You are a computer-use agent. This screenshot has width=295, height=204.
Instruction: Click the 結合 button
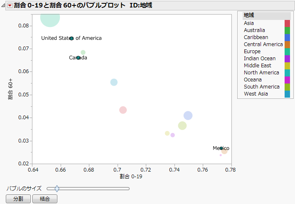tap(44, 199)
